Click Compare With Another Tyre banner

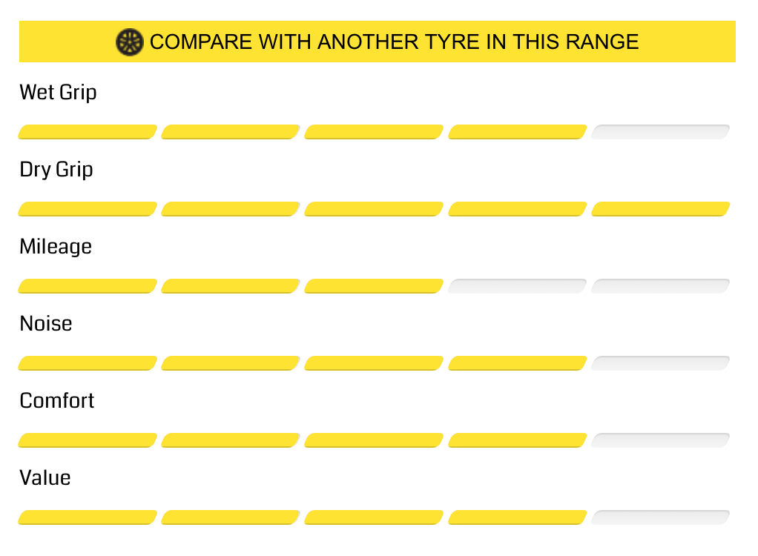click(x=377, y=42)
